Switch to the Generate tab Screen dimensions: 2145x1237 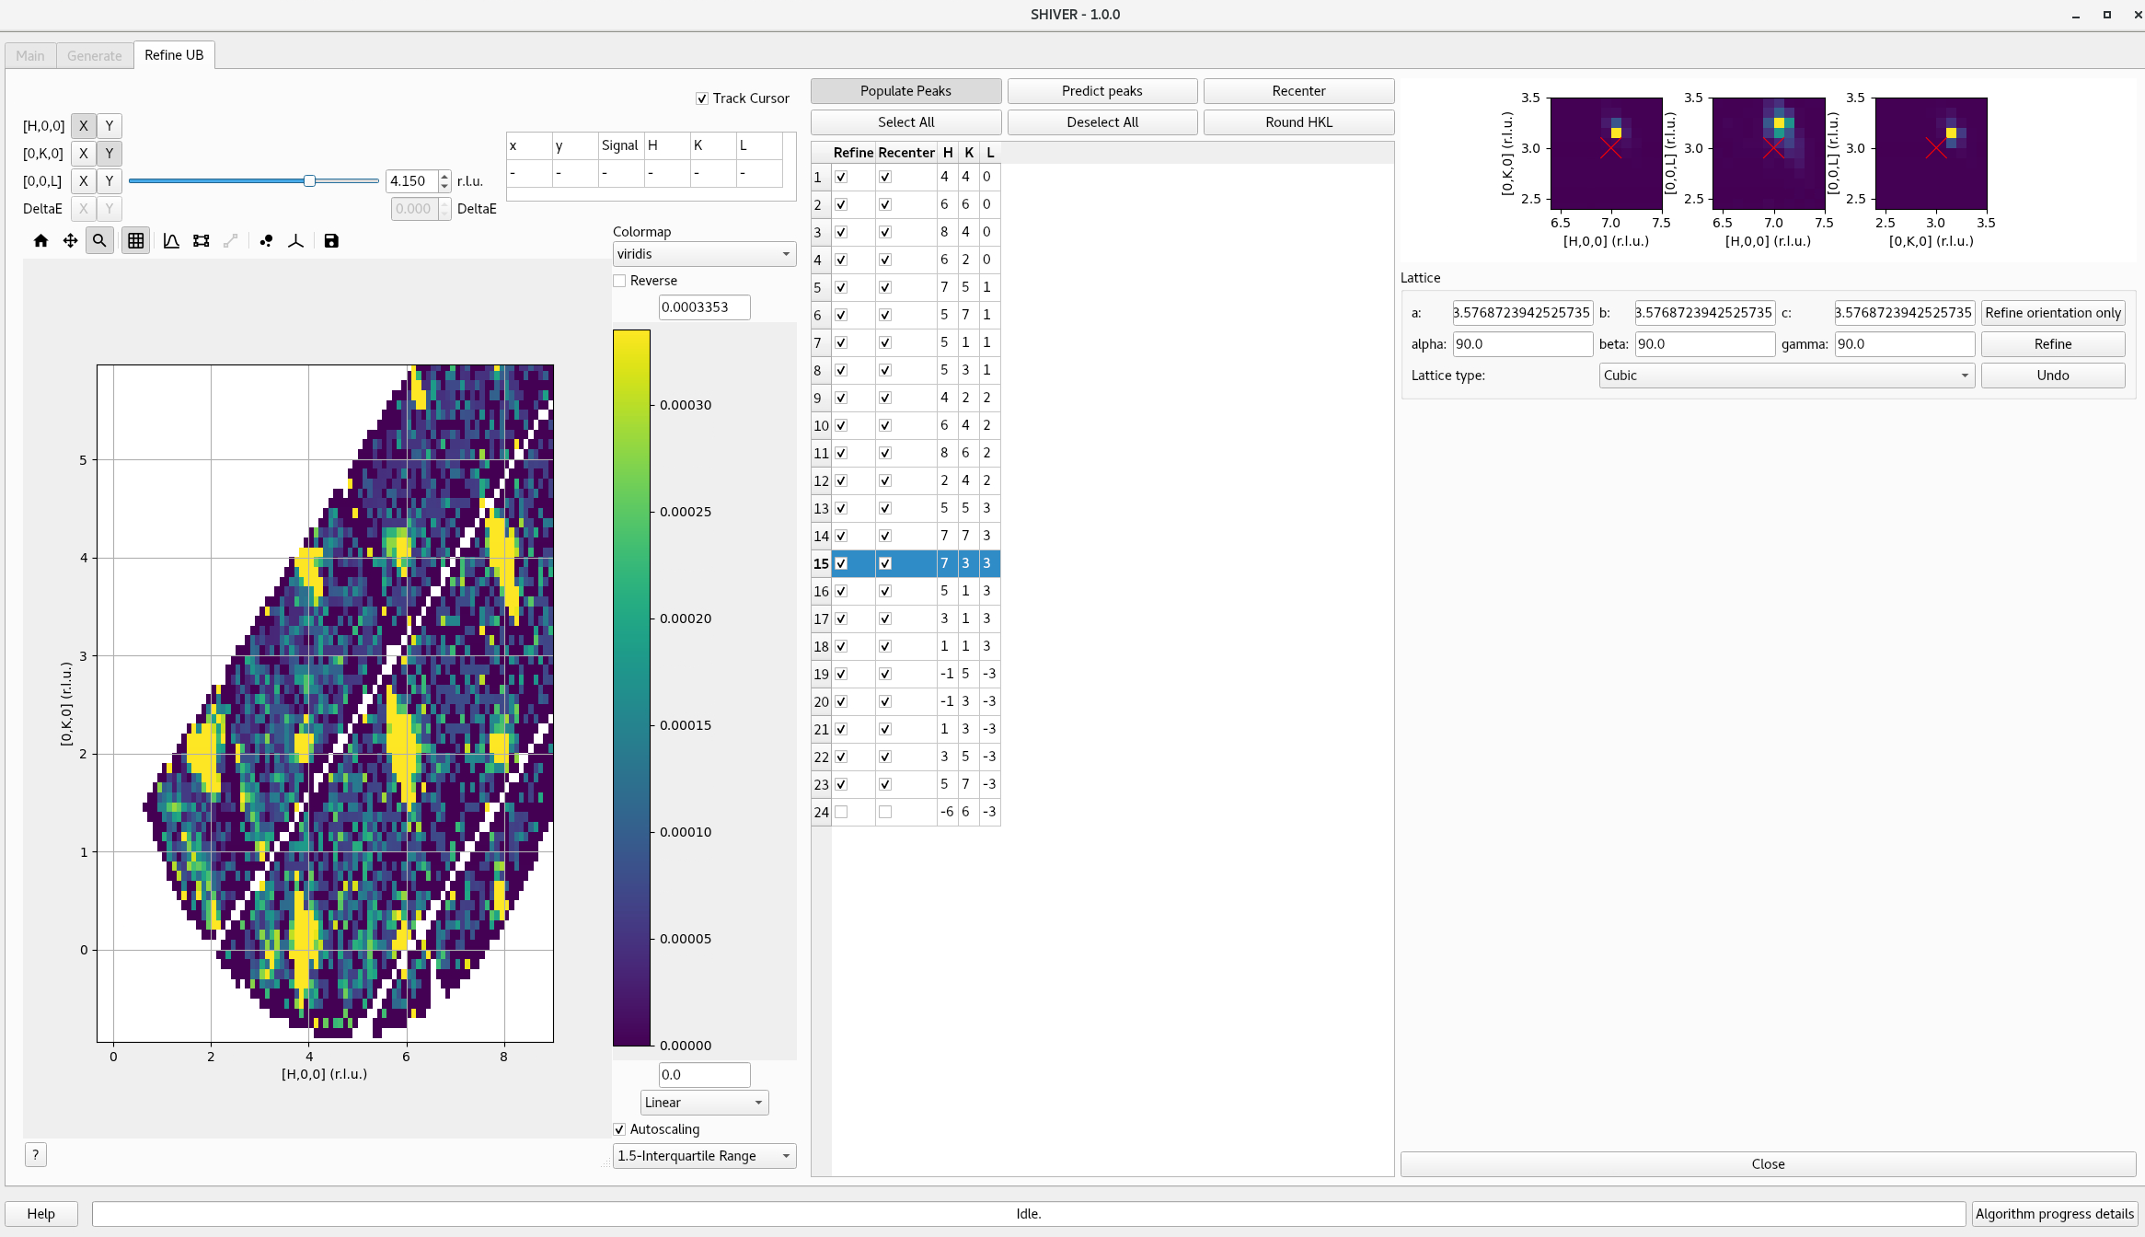pos(94,54)
